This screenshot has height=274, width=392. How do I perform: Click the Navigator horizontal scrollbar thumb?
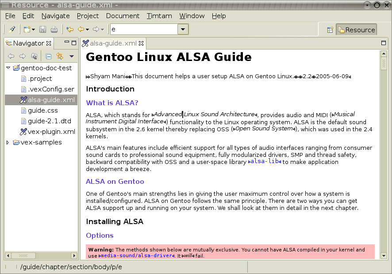click(x=23, y=255)
